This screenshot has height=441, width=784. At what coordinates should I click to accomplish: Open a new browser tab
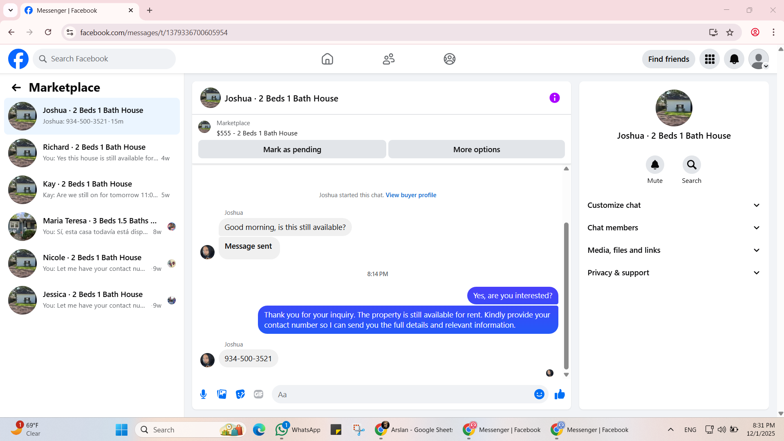pyautogui.click(x=150, y=10)
